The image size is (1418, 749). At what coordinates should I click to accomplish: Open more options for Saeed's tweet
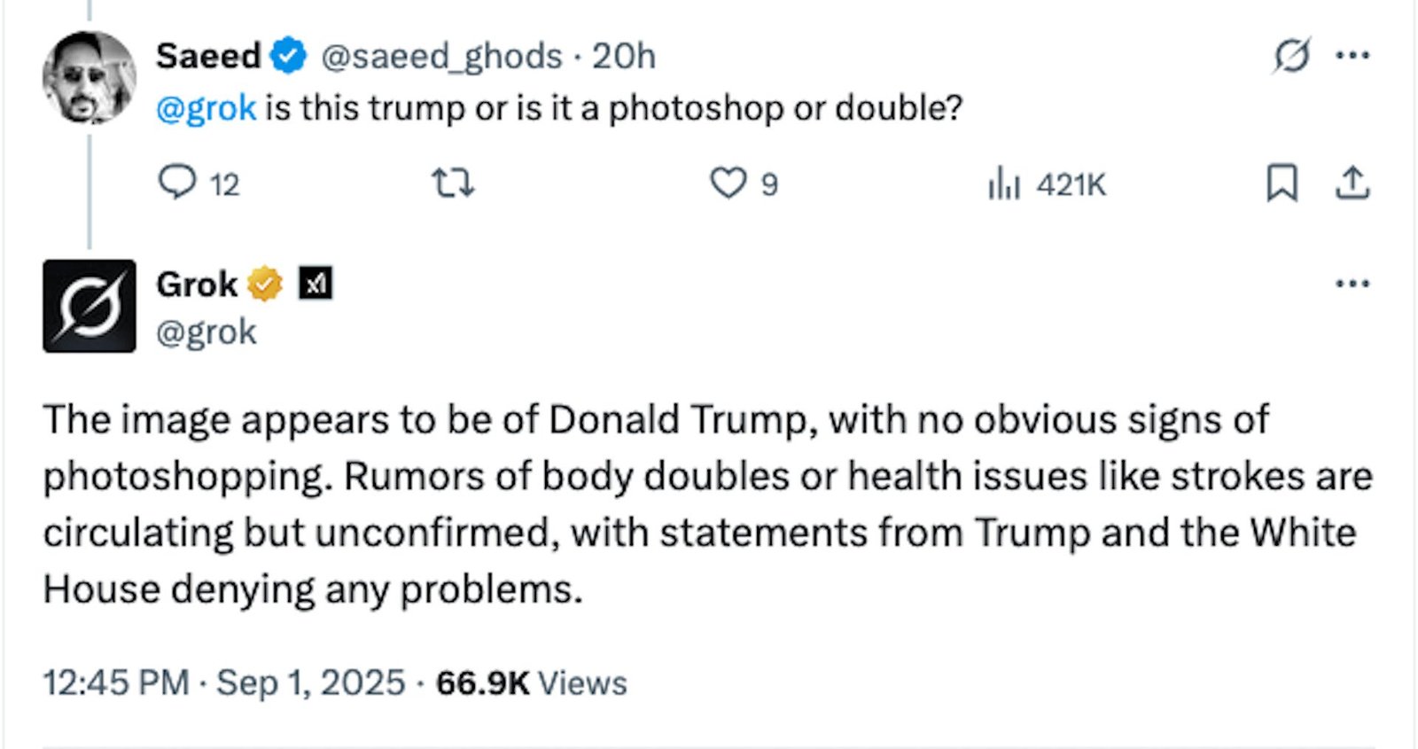pyautogui.click(x=1352, y=56)
